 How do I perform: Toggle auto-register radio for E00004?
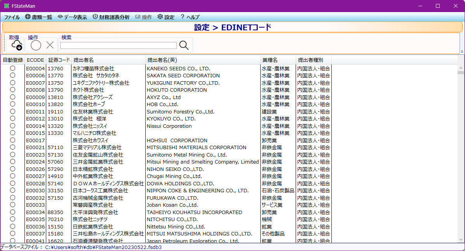[x=12, y=68]
